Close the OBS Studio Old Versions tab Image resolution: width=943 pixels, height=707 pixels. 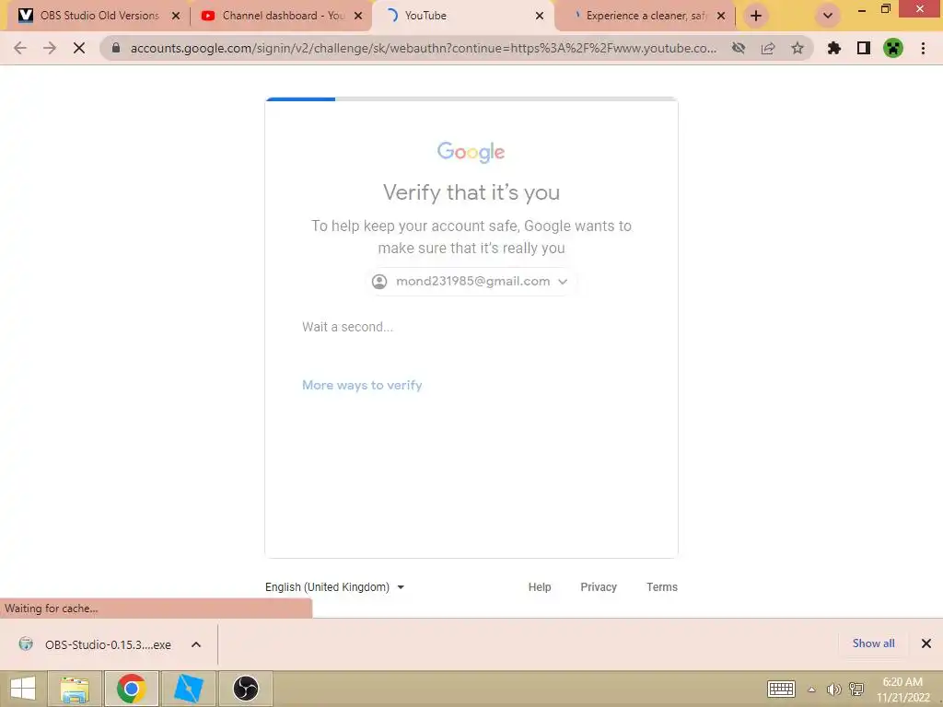pos(176,16)
